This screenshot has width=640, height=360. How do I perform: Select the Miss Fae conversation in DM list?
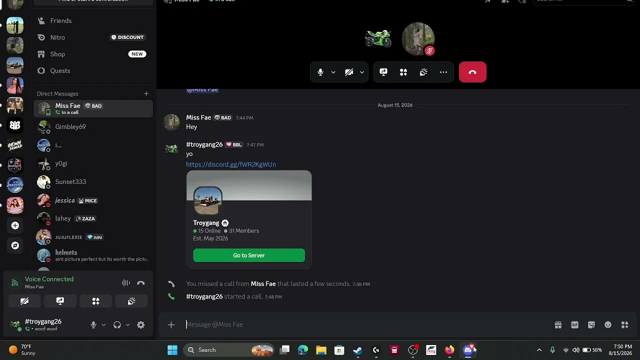[x=93, y=108]
